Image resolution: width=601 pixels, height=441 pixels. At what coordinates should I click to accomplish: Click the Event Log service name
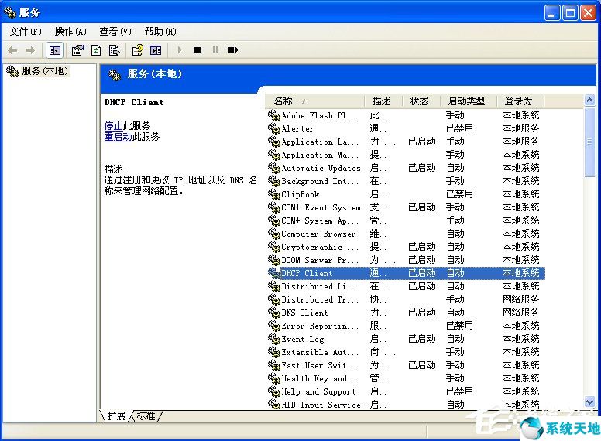coord(302,339)
